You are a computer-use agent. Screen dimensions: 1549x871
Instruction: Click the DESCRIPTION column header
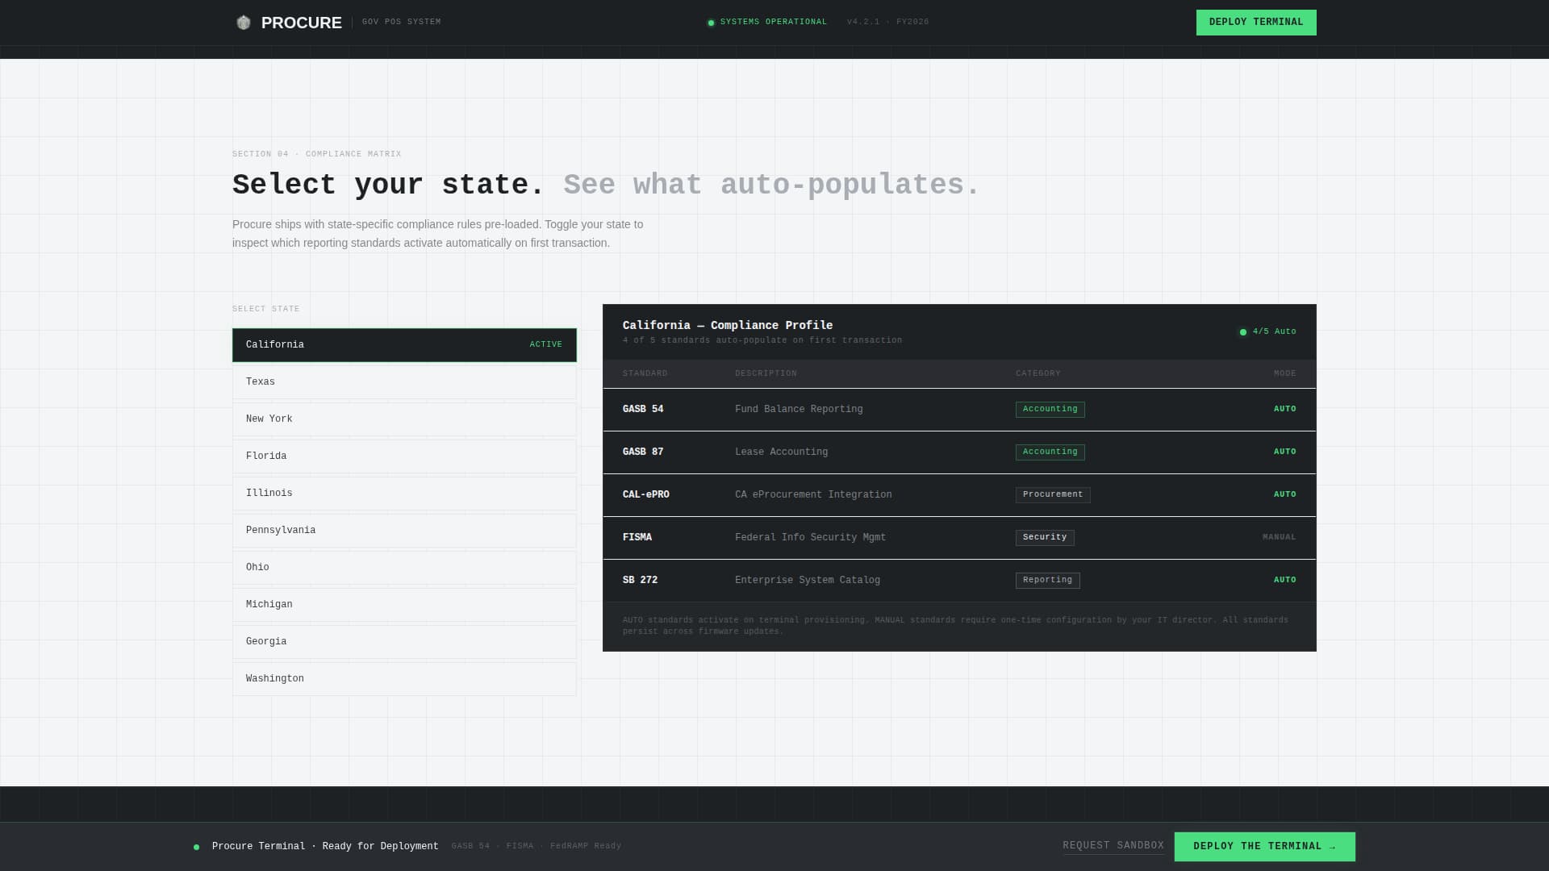coord(766,373)
